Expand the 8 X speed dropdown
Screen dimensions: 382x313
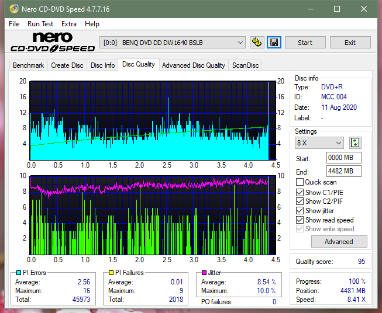point(319,142)
